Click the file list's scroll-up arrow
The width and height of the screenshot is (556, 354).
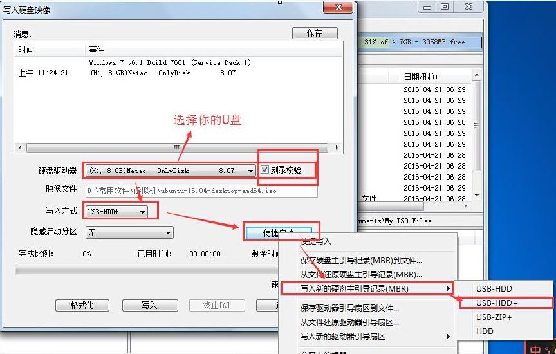tap(477, 75)
